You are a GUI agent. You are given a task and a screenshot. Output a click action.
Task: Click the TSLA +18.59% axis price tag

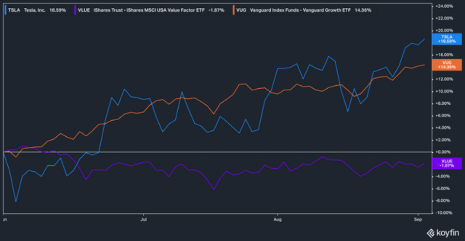pyautogui.click(x=447, y=39)
